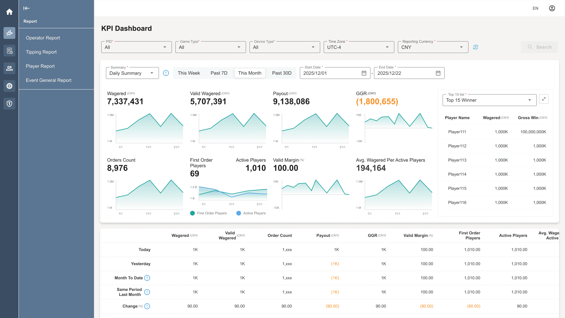Open the document list icon in sidebar
The height and width of the screenshot is (318, 565).
coord(9,51)
